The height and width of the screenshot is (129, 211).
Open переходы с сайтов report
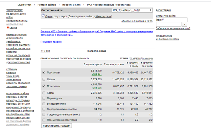pos(17,97)
